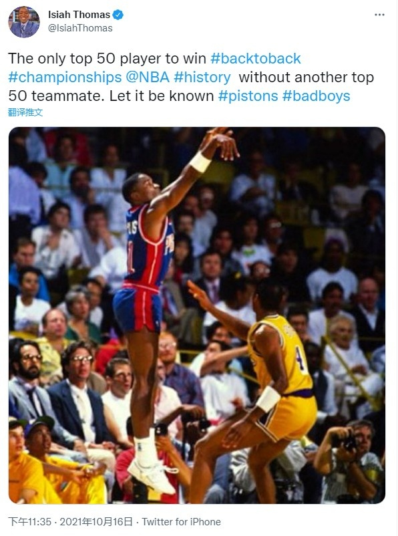
Task: Click the 2021年10月16日 date
Action: point(96,522)
